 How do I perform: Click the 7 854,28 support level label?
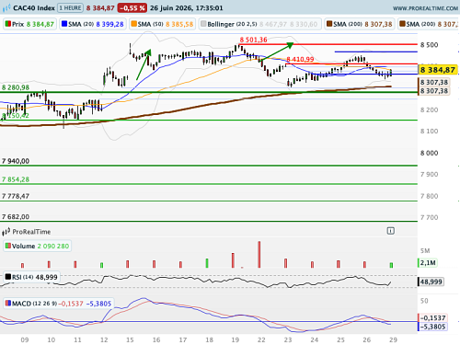[16, 179]
